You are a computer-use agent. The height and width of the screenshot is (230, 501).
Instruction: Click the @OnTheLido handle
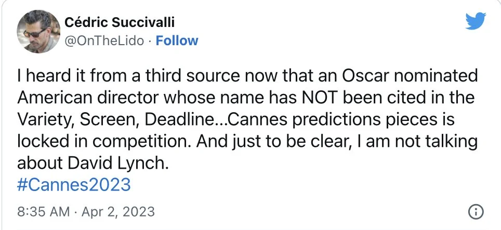103,40
